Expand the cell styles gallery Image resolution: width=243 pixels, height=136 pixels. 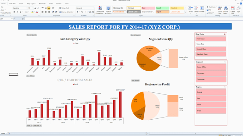click(185, 13)
